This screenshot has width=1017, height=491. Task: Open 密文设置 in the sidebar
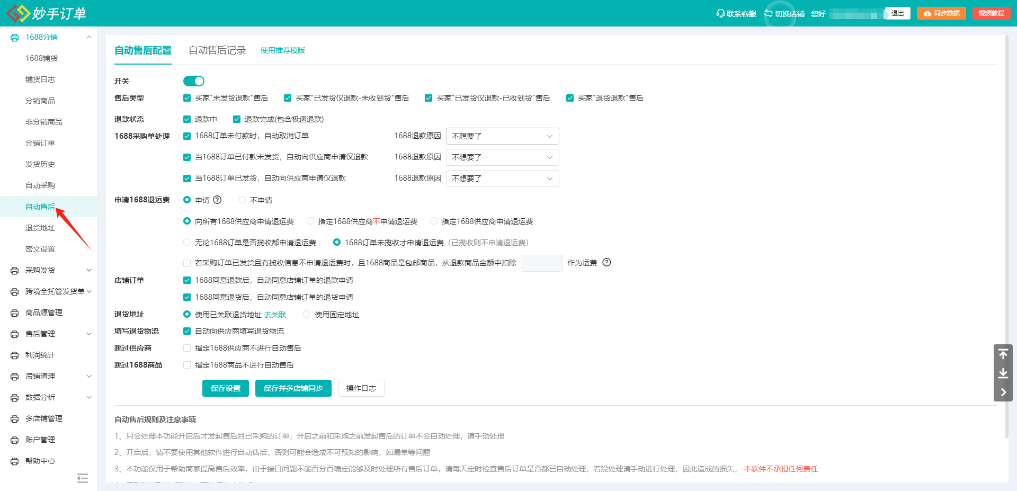click(40, 249)
